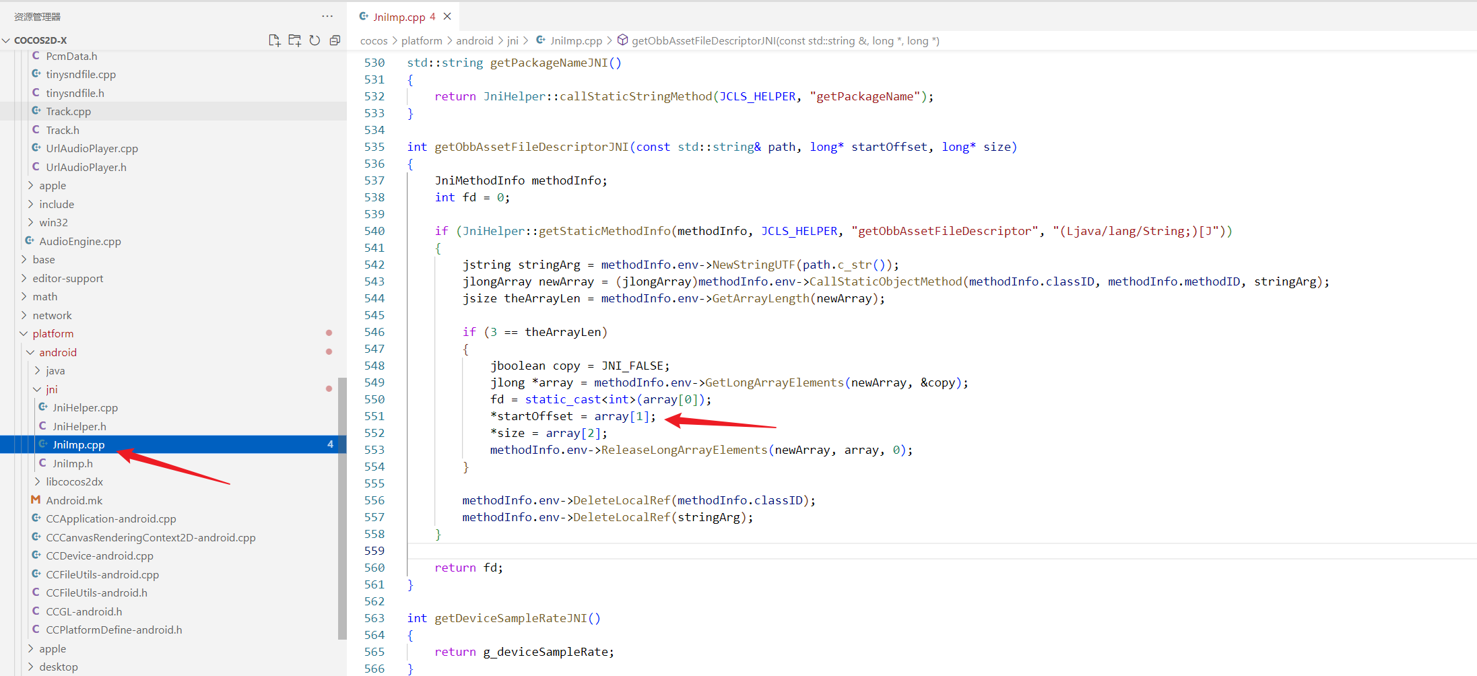Click the New File icon in explorer header
Screen dimensions: 1477x676
274,40
